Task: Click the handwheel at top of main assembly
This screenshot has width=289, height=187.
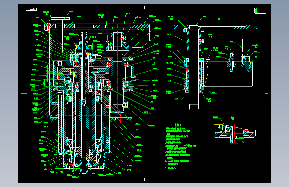Action: [60, 18]
